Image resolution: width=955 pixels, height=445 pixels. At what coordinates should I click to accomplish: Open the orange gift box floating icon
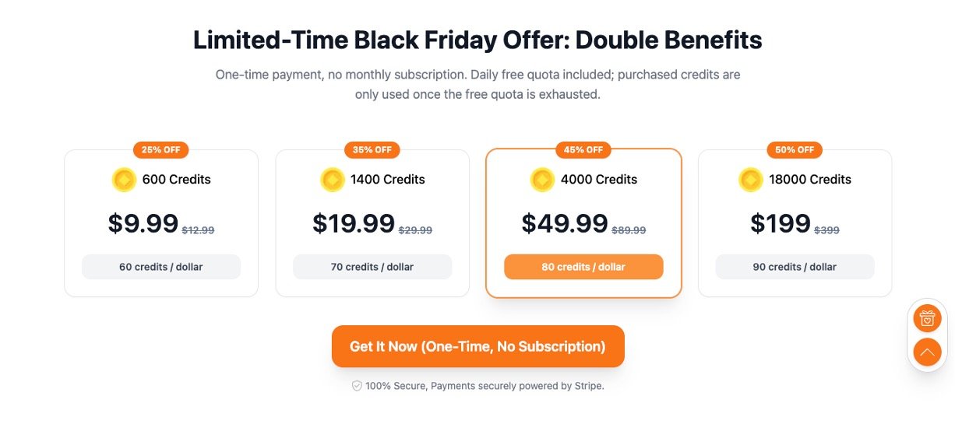927,318
